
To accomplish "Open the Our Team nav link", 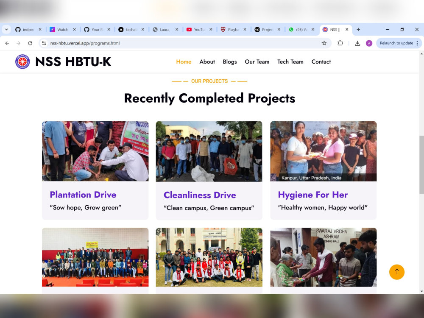I will coord(257,61).
